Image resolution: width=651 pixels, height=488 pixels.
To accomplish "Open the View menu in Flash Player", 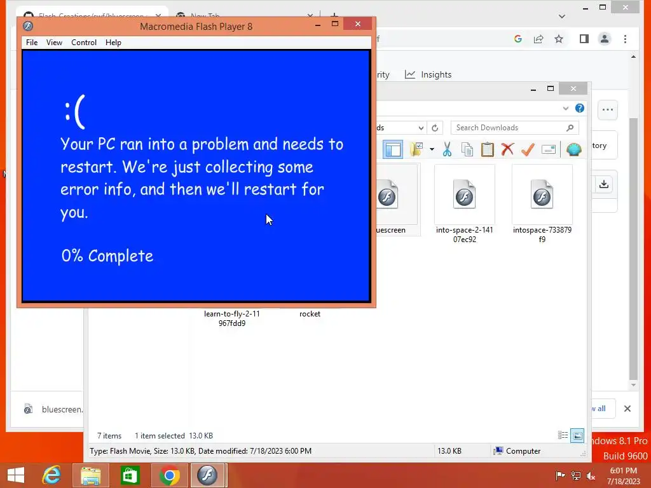I will point(54,43).
